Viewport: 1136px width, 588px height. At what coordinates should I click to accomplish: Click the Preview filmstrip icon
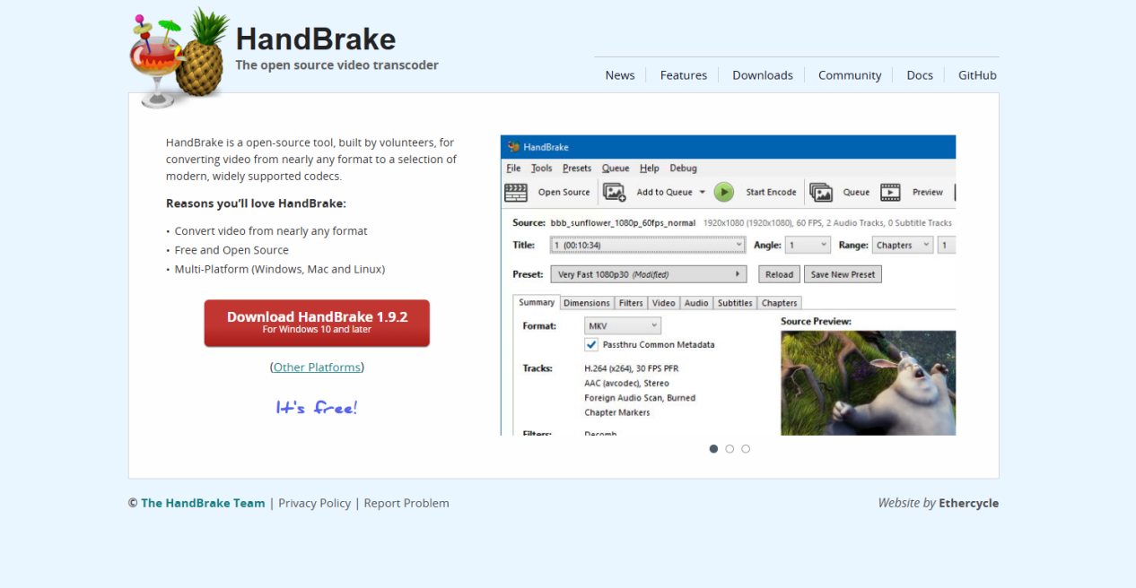coord(890,192)
